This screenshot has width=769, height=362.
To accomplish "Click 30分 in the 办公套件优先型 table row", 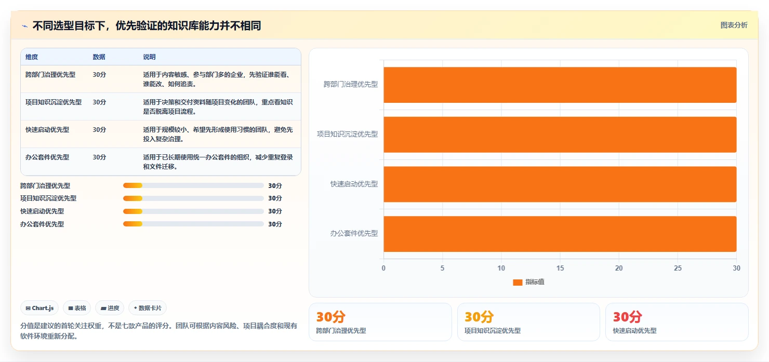I will (x=99, y=157).
